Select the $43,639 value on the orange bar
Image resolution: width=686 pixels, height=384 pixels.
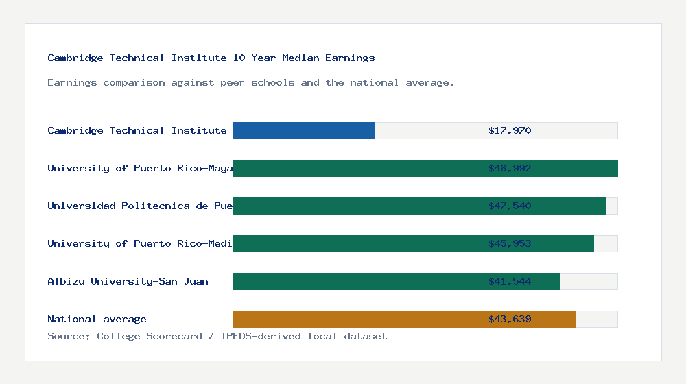[x=510, y=320]
